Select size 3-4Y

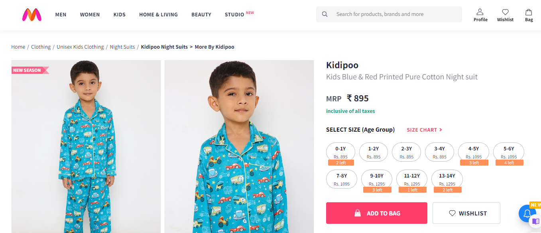point(440,152)
